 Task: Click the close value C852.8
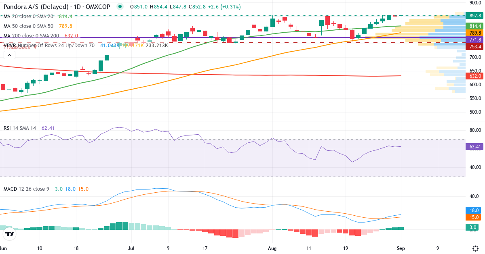point(196,7)
